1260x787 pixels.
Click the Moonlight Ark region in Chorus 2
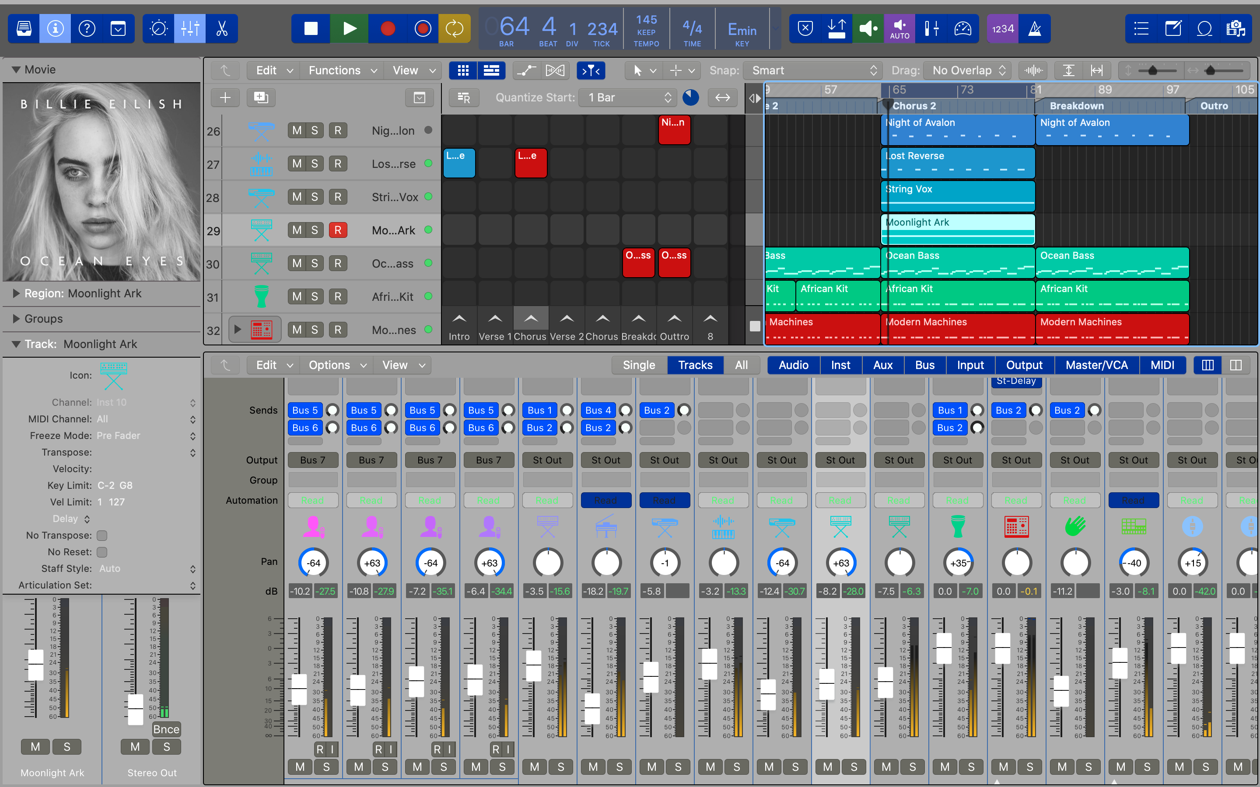(958, 229)
